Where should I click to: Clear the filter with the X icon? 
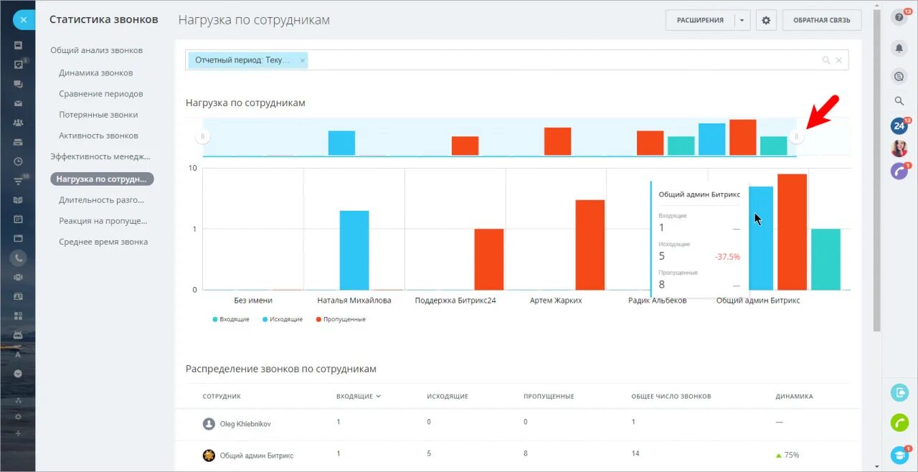tap(838, 60)
